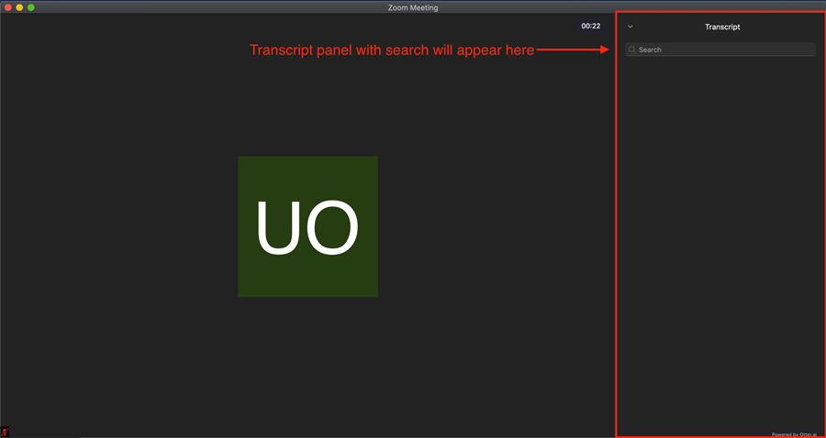Close the Zoom Meeting window with the red button
The width and height of the screenshot is (826, 438).
[8, 7]
